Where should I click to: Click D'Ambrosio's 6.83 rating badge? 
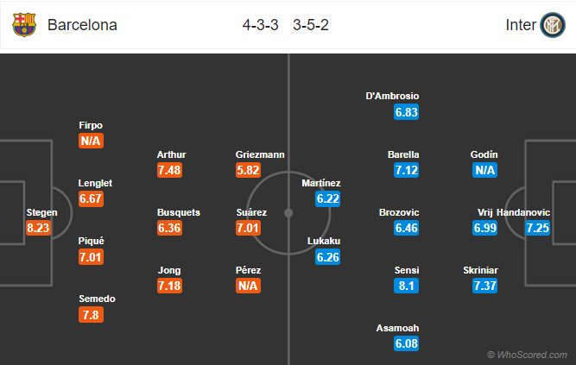tap(405, 113)
